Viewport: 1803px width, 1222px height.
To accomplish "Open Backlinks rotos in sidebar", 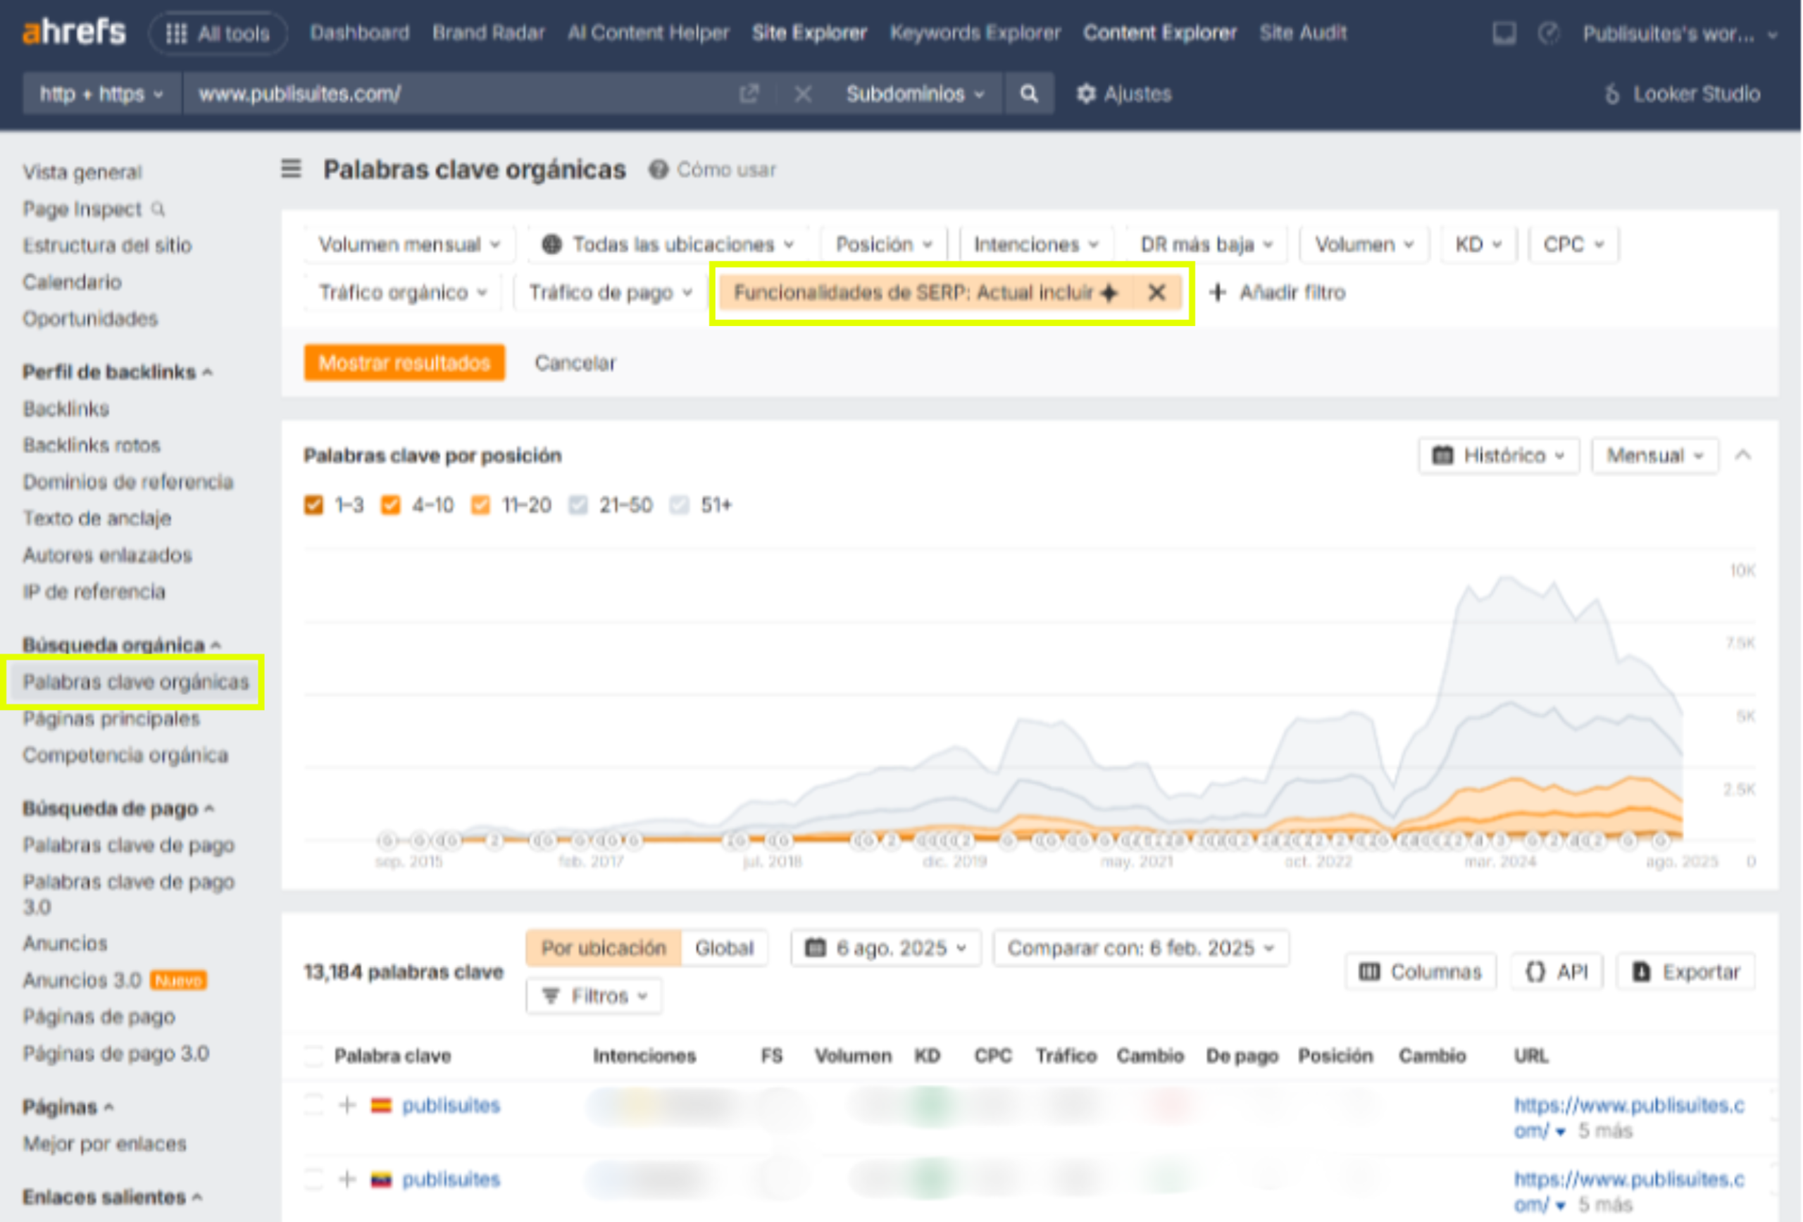I will [x=92, y=445].
